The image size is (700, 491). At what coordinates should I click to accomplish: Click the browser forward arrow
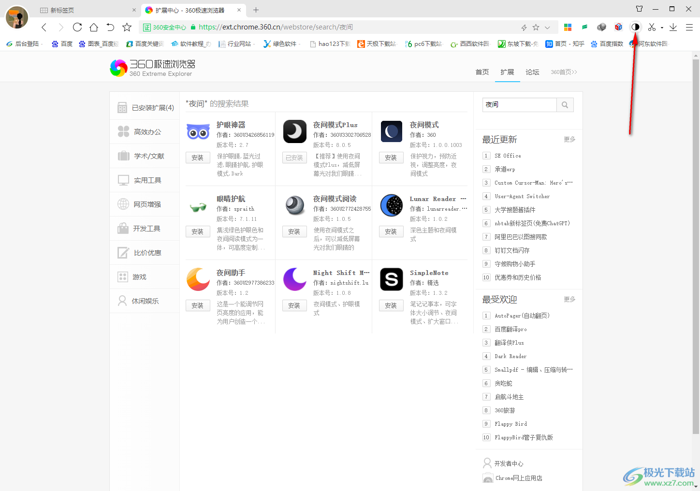click(61, 27)
